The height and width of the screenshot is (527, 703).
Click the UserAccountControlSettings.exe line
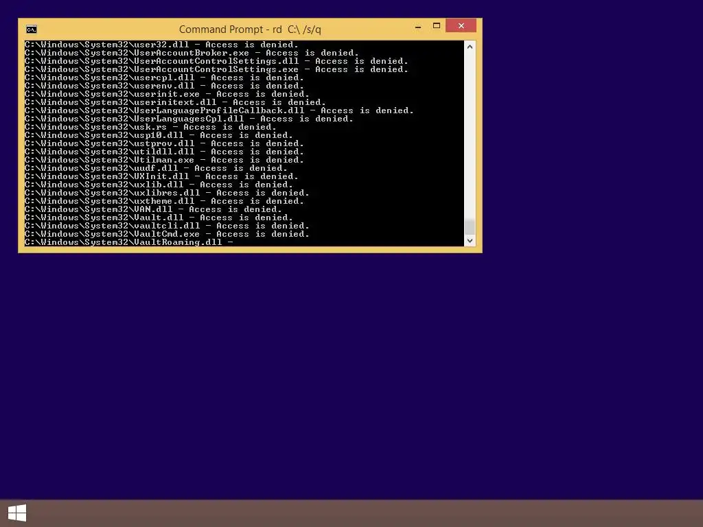pos(216,69)
